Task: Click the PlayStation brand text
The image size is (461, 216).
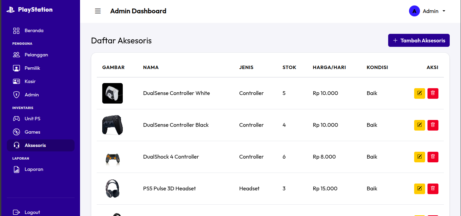Action: [35, 10]
